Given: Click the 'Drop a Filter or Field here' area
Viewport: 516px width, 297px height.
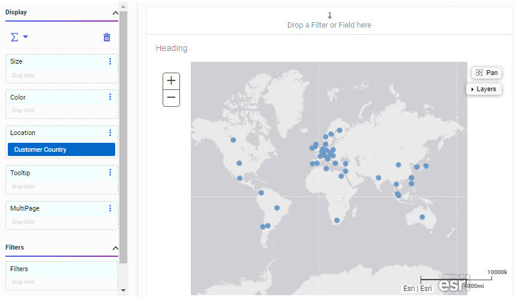Looking at the screenshot, I should (x=329, y=21).
